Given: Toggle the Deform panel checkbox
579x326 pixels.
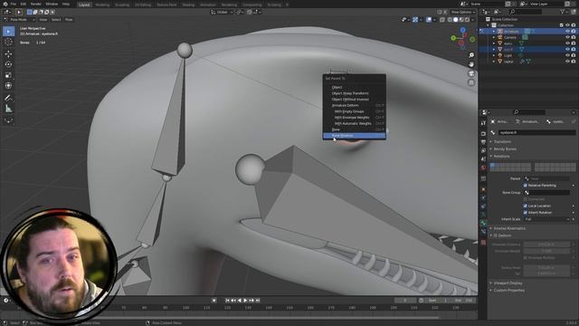Looking at the screenshot, I should pos(496,235).
